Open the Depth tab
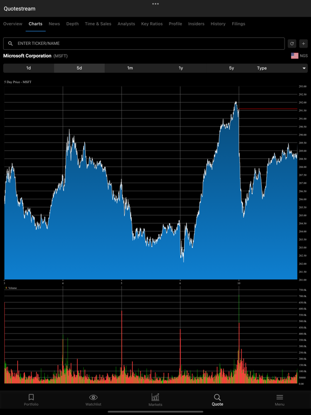The image size is (311, 415). (x=72, y=24)
